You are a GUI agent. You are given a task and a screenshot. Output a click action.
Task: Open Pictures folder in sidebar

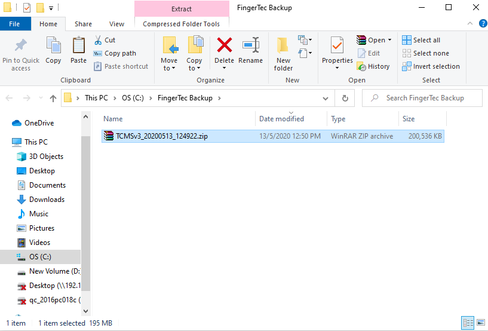point(35,228)
